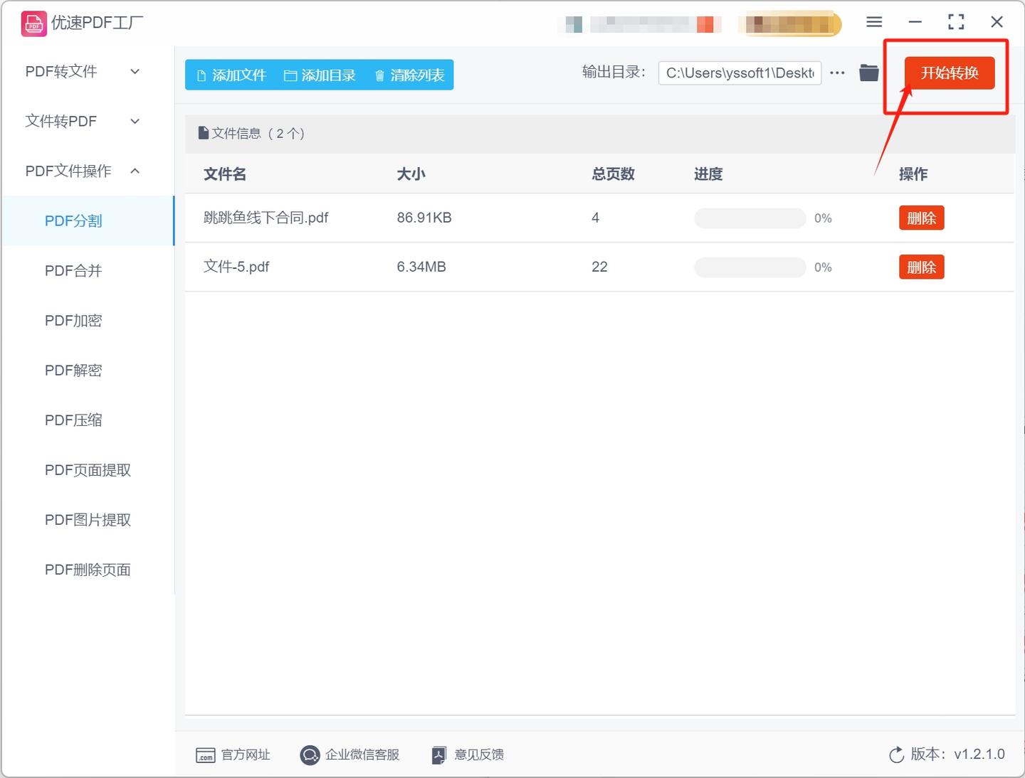Open 企业微信客服 chat icon
Screen dimensions: 1025x778
(310, 755)
